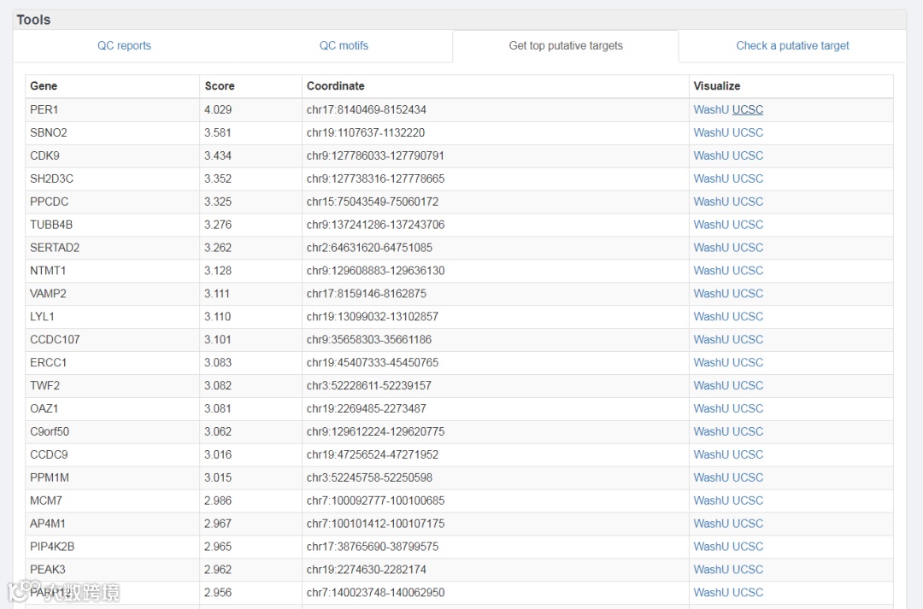Open the WashU link for TUBB4B

pyautogui.click(x=711, y=224)
